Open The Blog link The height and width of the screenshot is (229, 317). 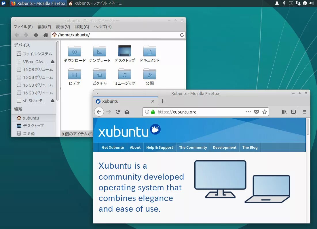[x=250, y=148]
